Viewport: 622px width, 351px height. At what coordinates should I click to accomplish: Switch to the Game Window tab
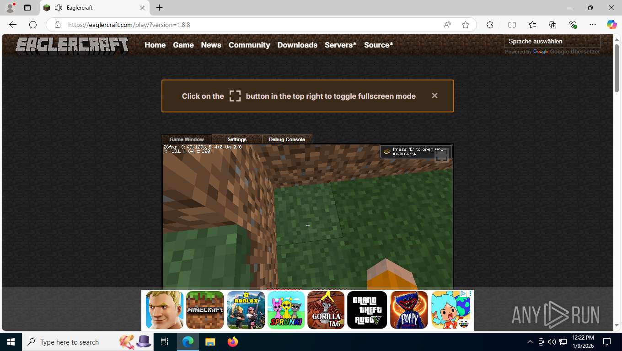[x=187, y=139]
